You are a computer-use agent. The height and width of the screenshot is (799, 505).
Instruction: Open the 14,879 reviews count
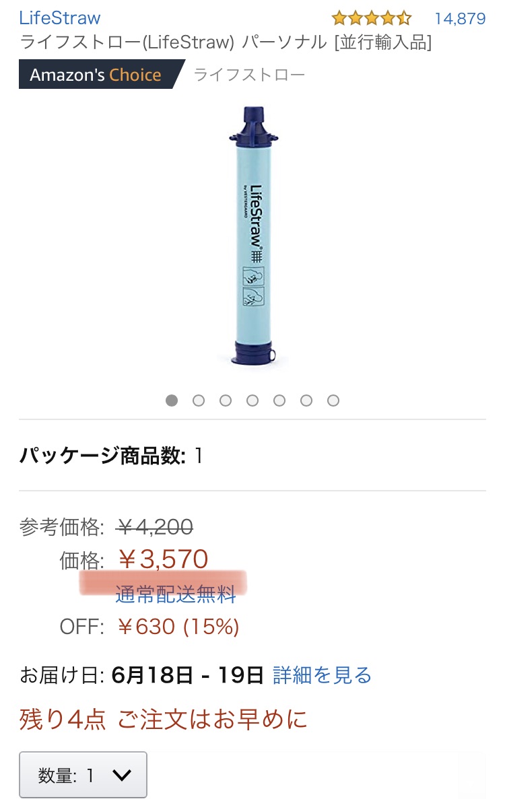tap(460, 19)
